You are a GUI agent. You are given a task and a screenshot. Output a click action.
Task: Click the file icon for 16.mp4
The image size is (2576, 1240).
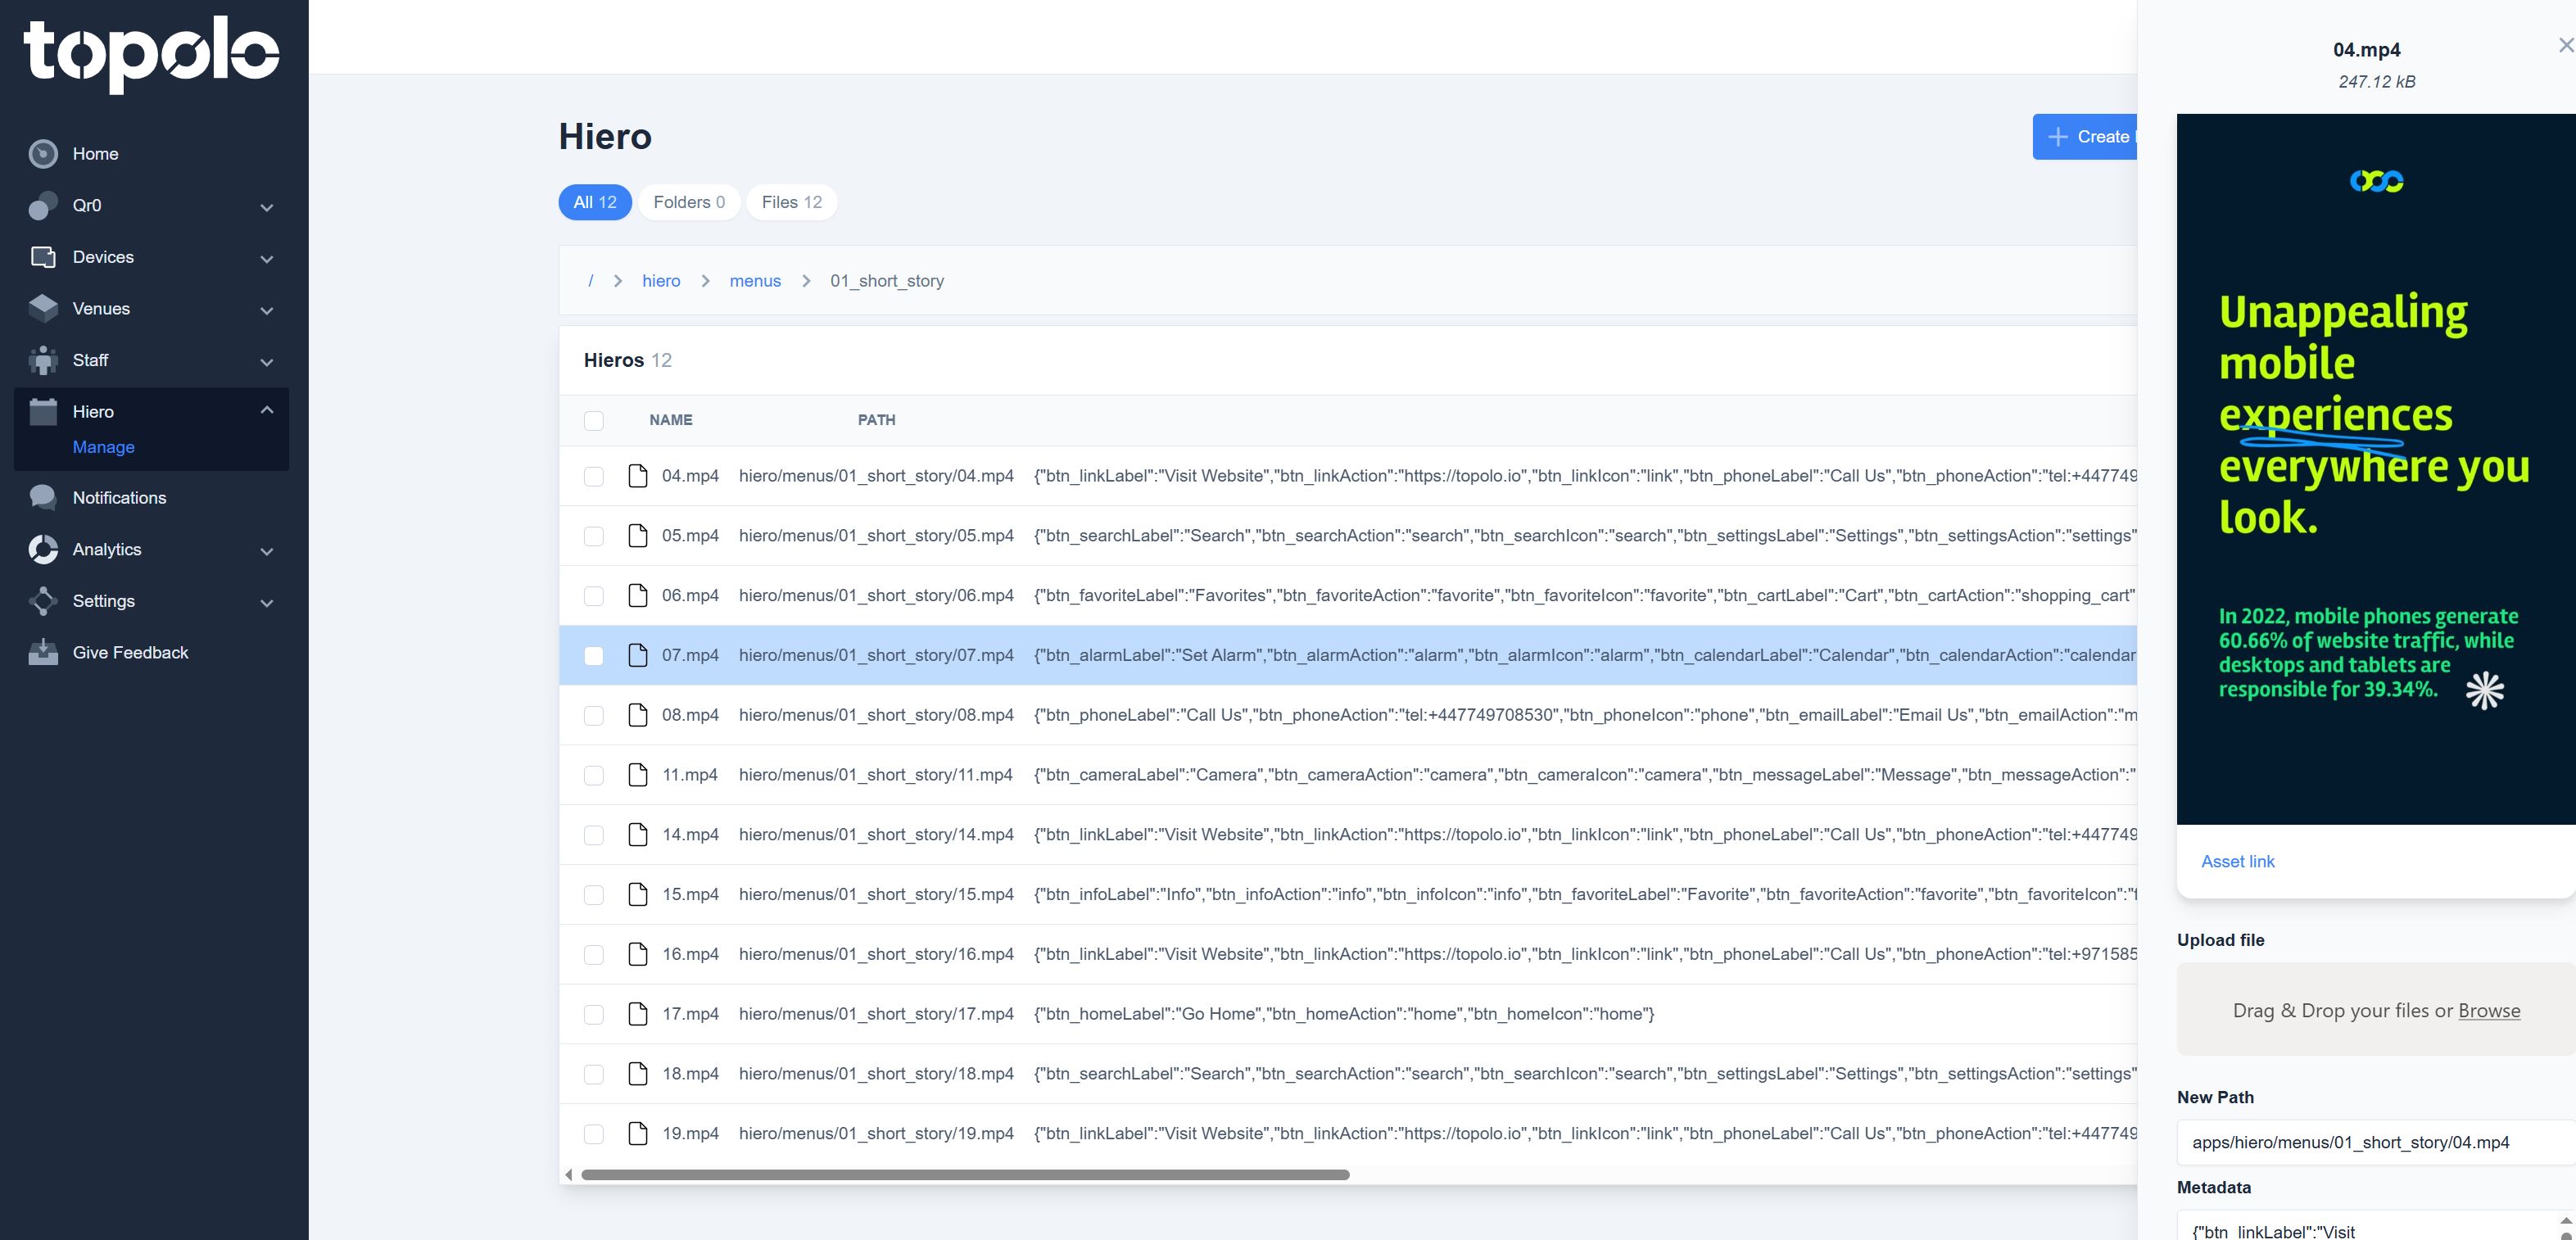pos(638,954)
